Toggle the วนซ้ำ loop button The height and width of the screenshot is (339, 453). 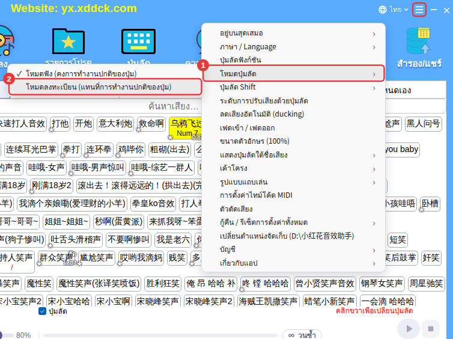point(302,335)
